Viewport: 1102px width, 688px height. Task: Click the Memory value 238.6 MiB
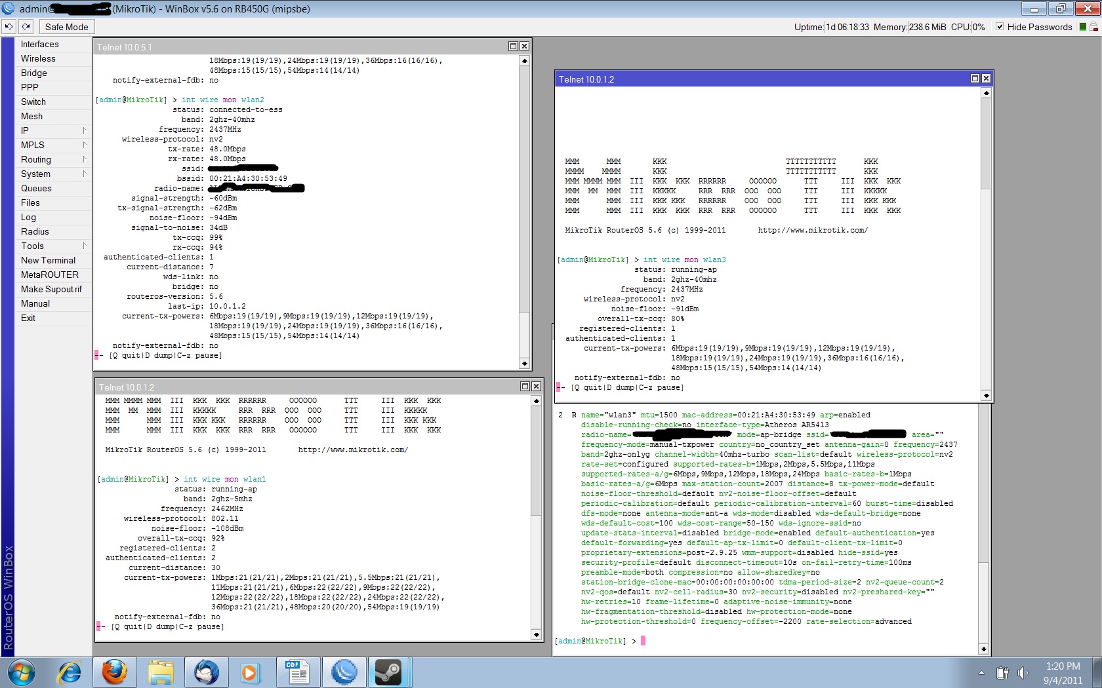[x=928, y=27]
